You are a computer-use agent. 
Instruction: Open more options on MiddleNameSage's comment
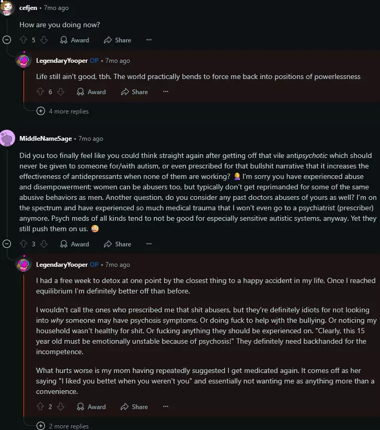click(149, 244)
